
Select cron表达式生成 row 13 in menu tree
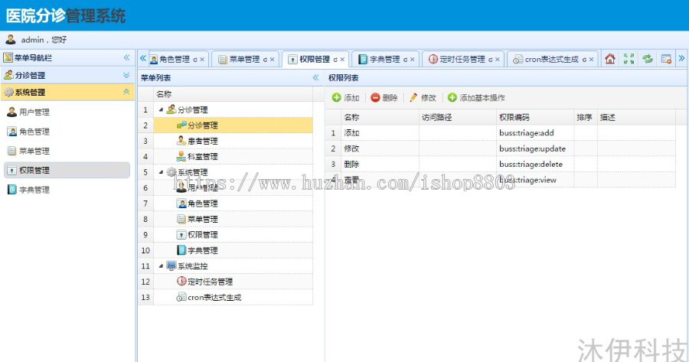click(233, 298)
